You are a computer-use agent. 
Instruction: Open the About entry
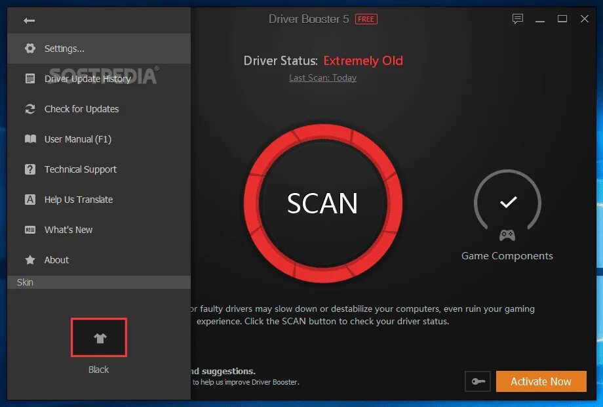point(99,260)
